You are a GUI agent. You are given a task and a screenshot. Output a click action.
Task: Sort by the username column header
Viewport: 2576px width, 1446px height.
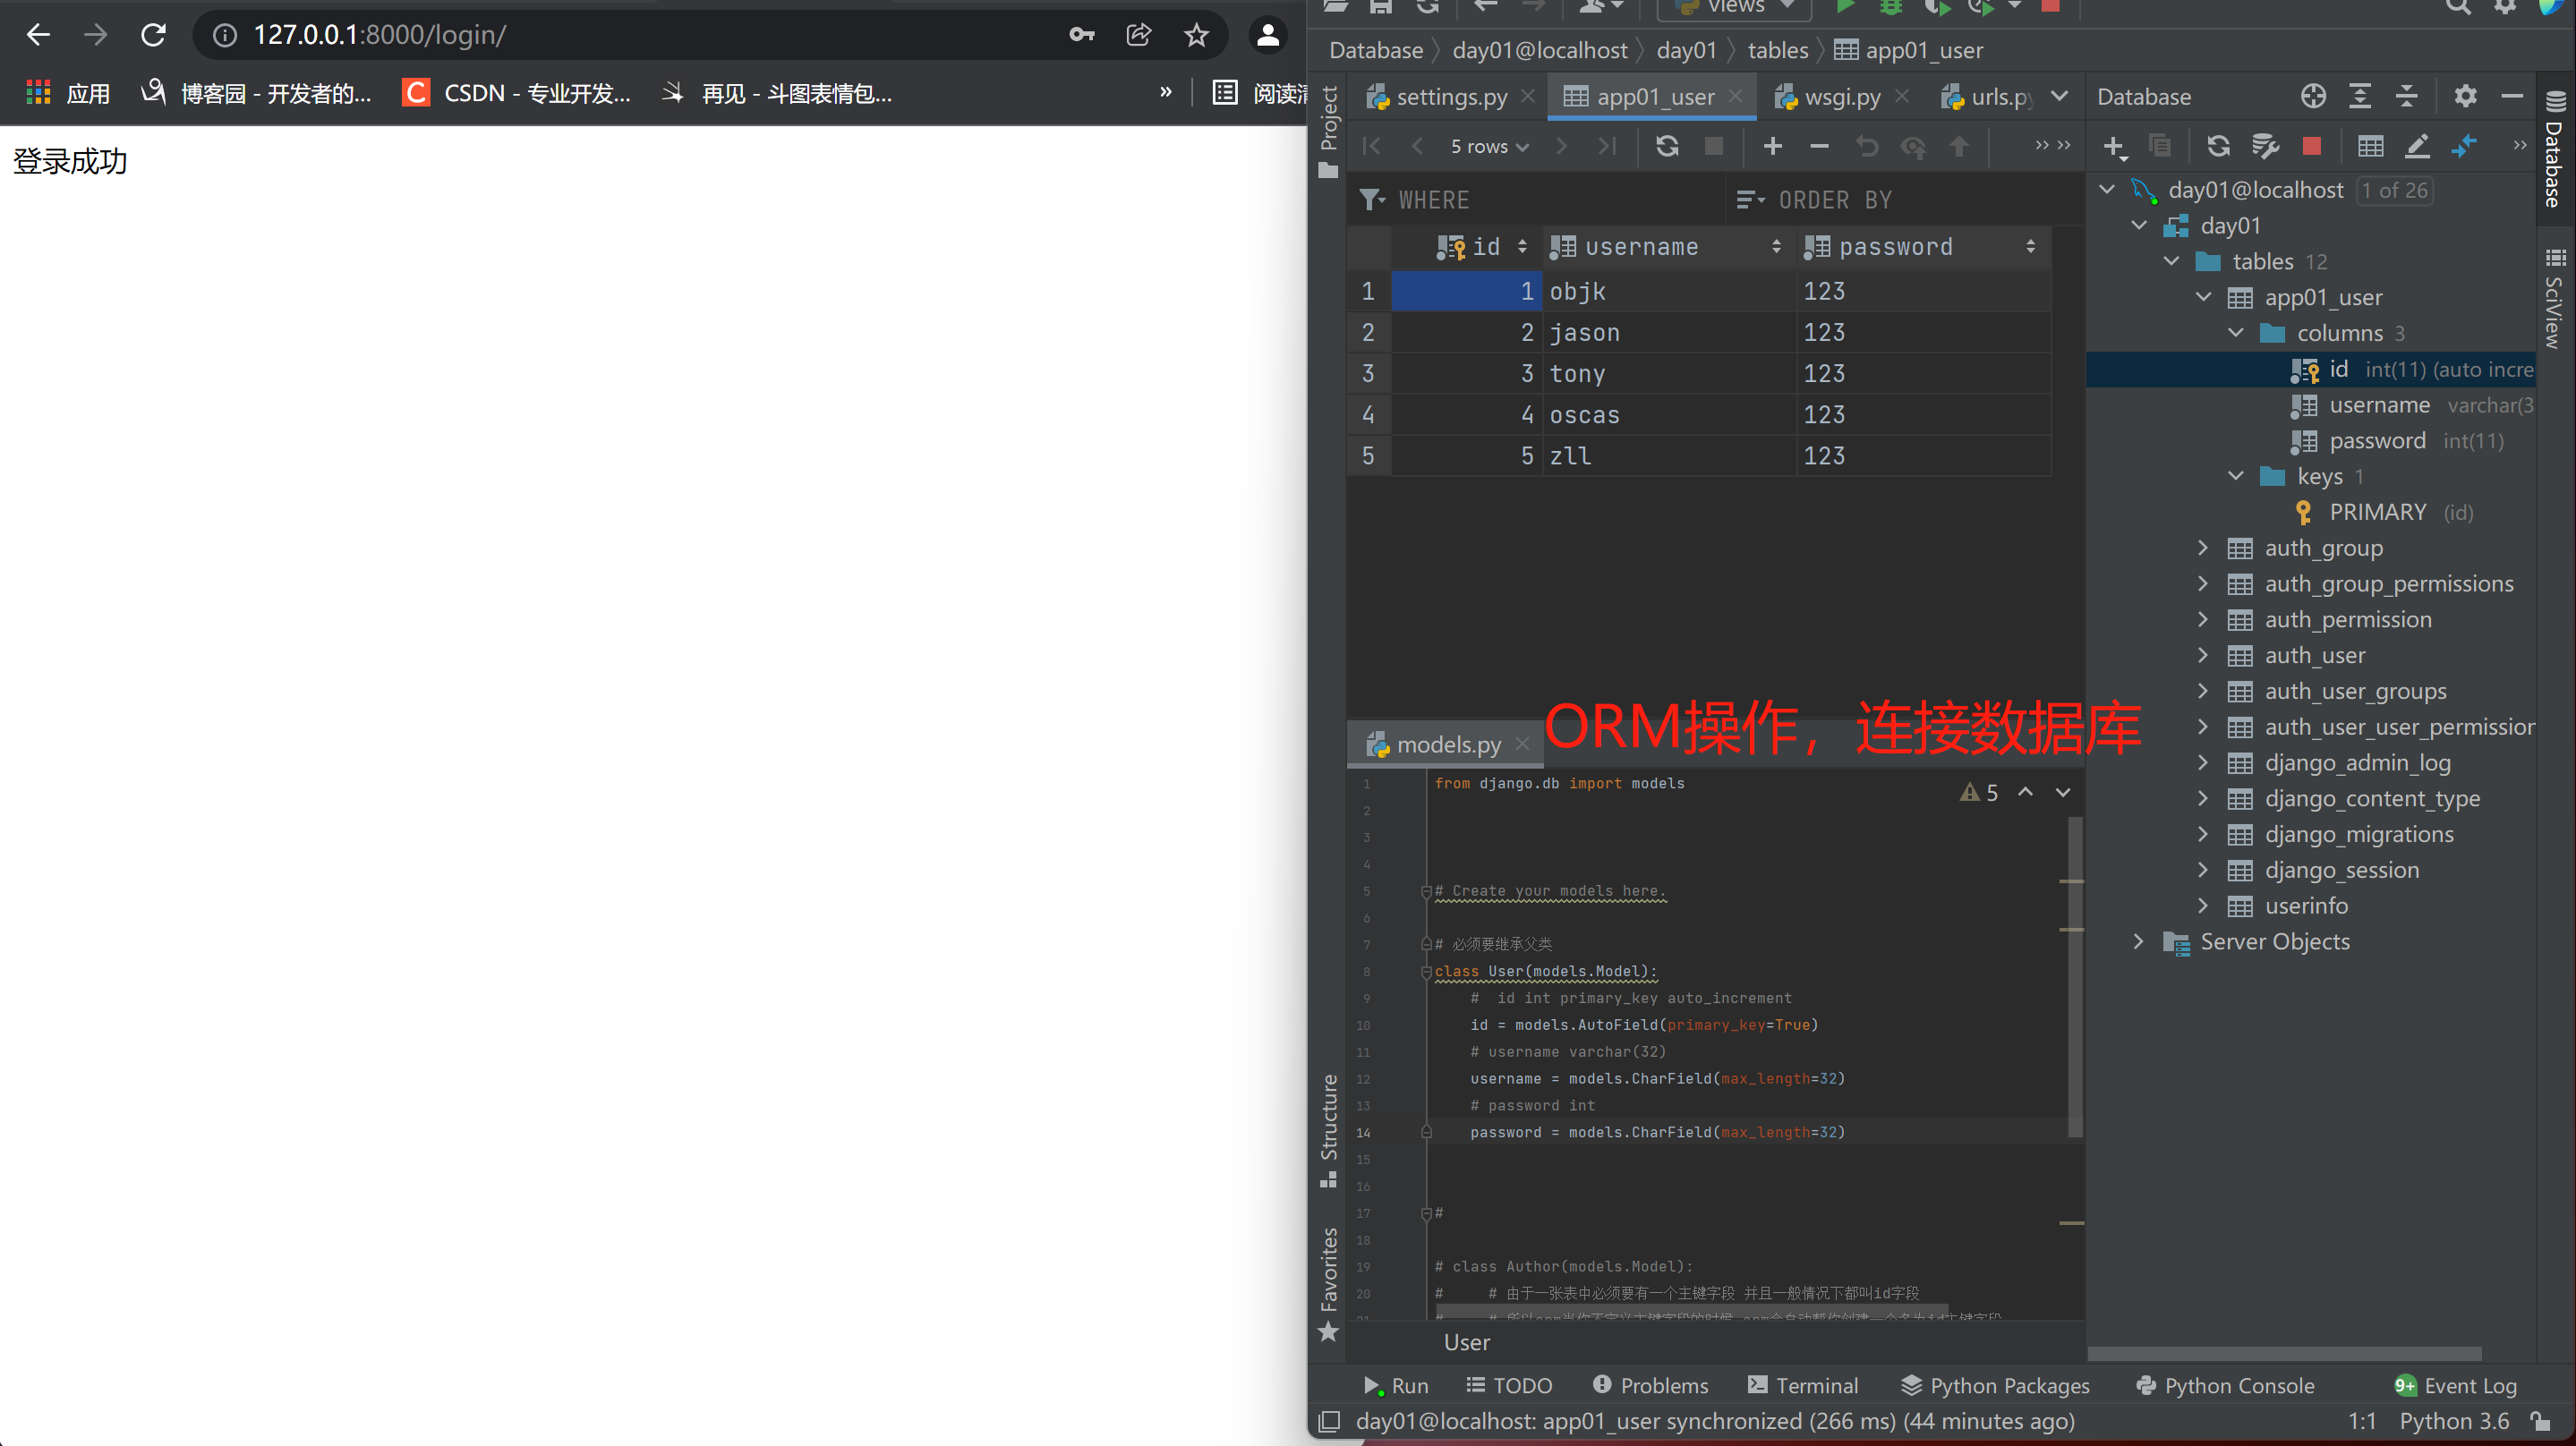(1669, 246)
